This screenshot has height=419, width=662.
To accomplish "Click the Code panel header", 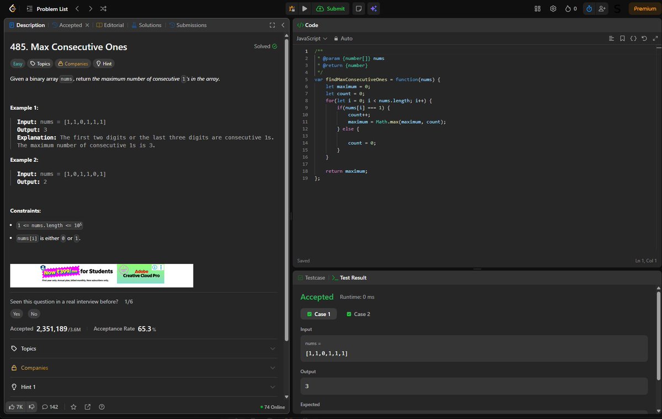I will [x=307, y=25].
